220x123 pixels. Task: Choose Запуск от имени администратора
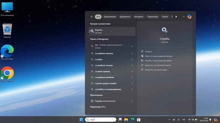pos(158,56)
